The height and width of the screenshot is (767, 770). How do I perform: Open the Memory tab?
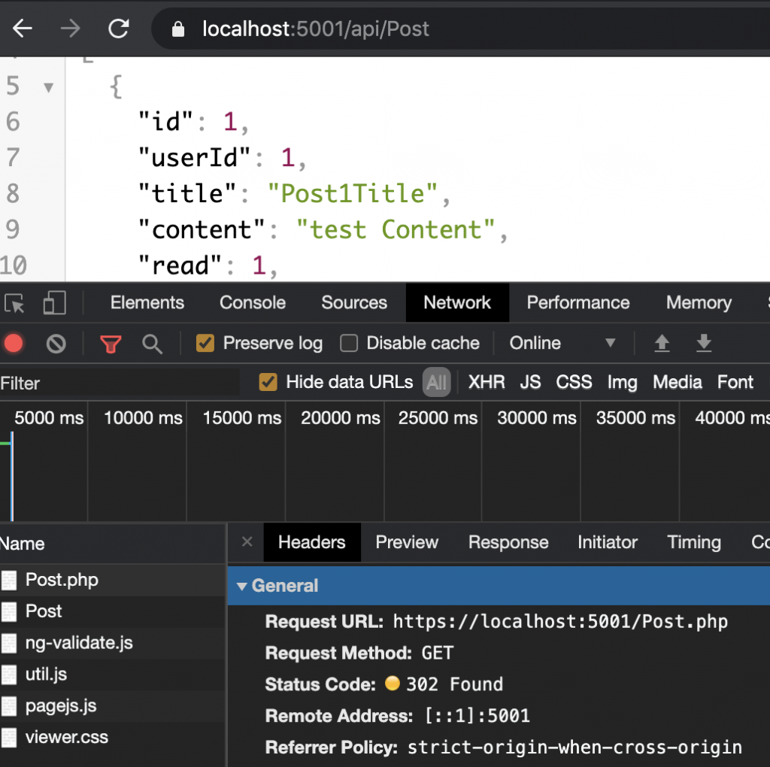point(699,302)
